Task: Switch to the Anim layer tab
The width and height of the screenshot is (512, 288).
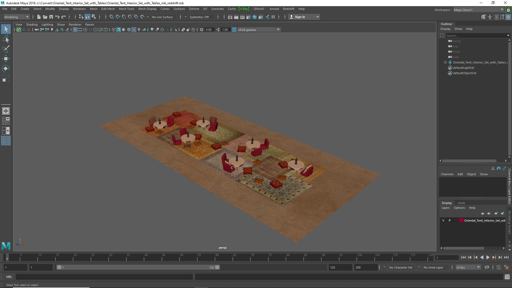Action: point(461,203)
